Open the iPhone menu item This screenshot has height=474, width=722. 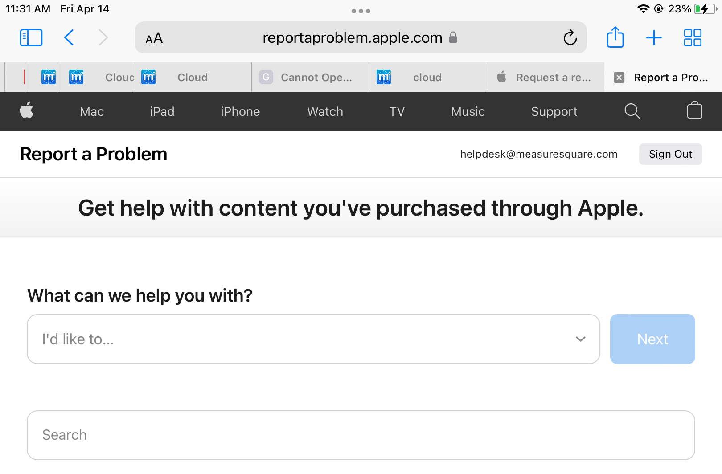pos(240,111)
